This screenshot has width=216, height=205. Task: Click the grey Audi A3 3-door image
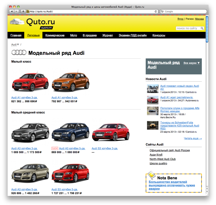point(30,132)
